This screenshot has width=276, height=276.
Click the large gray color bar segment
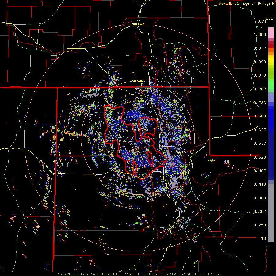(x=271, y=213)
